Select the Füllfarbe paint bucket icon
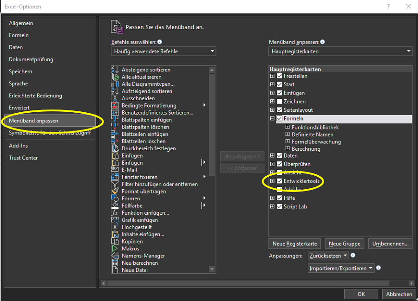418x301 pixels. [115, 206]
